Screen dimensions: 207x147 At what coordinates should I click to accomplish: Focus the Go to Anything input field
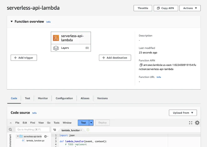[33, 129]
